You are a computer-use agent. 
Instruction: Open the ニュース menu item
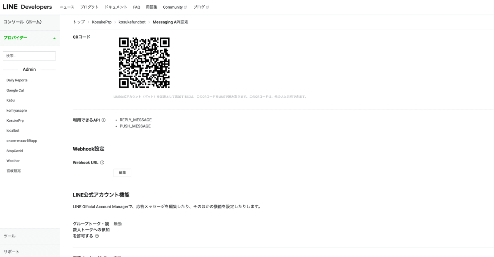click(x=67, y=7)
